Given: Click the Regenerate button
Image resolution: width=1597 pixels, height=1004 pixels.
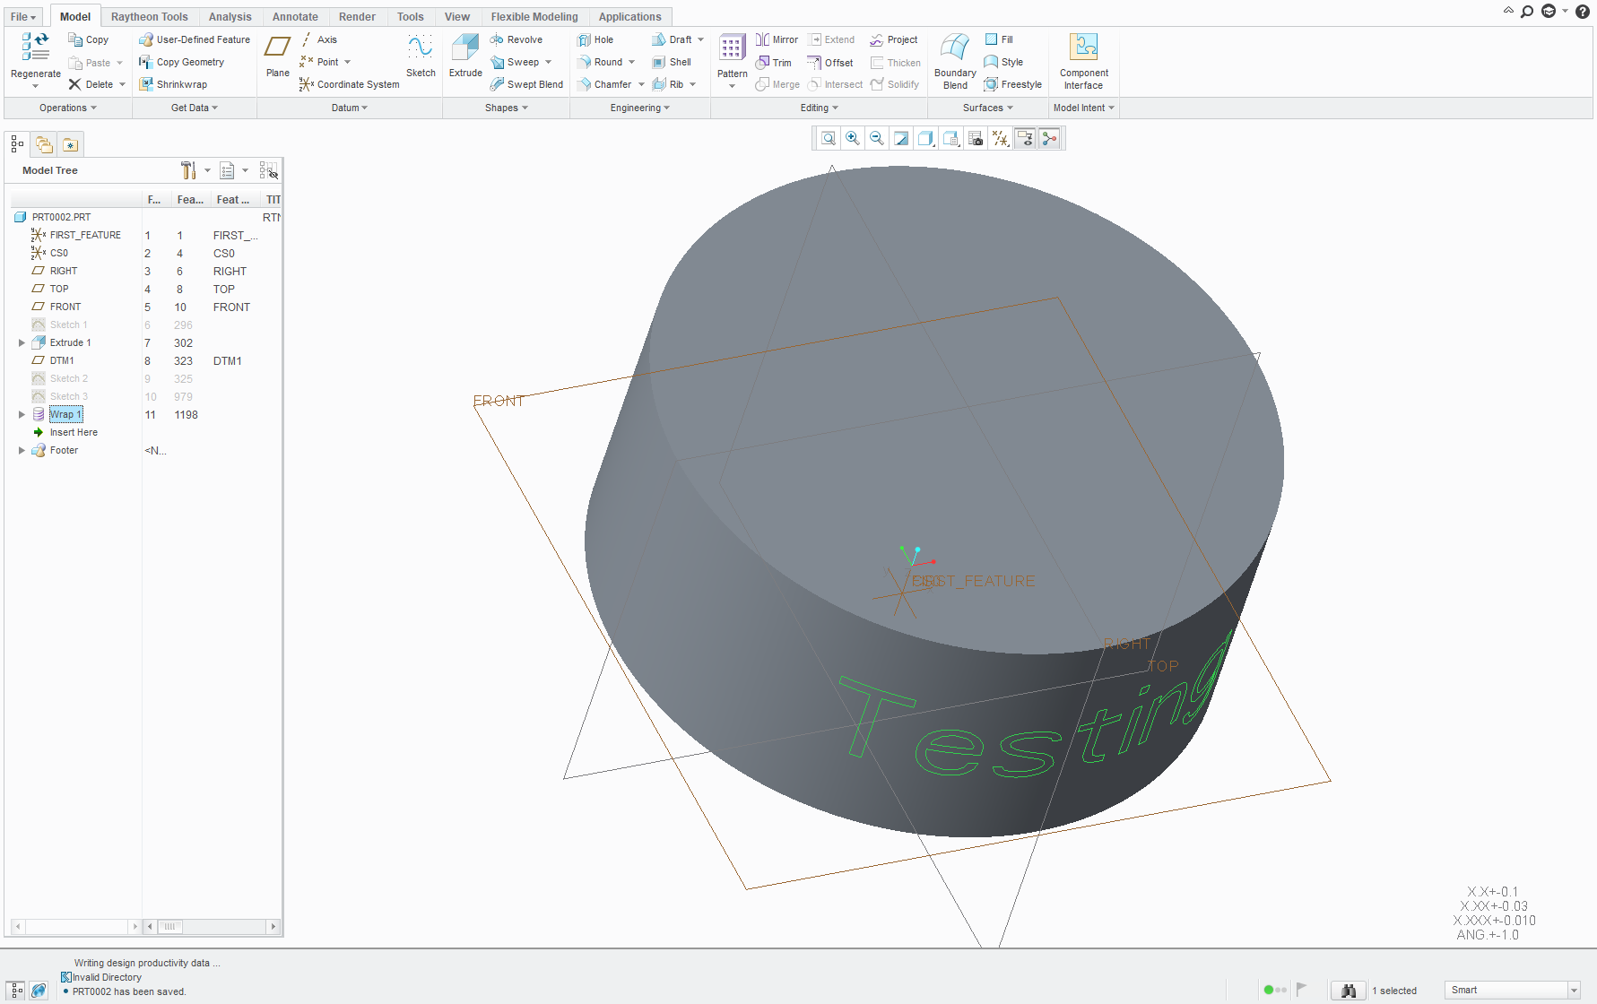Looking at the screenshot, I should (35, 52).
